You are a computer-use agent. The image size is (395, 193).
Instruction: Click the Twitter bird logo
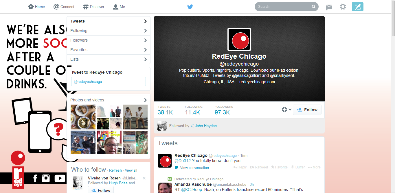click(x=190, y=7)
